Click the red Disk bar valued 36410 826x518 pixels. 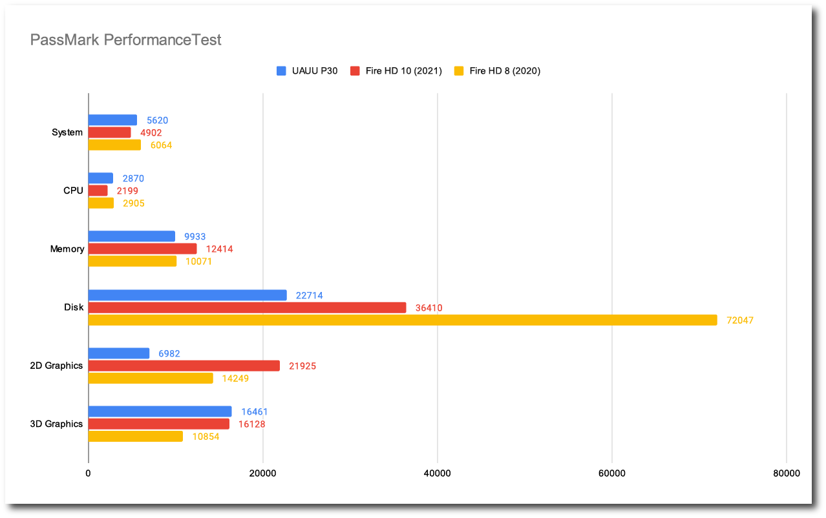(x=247, y=307)
